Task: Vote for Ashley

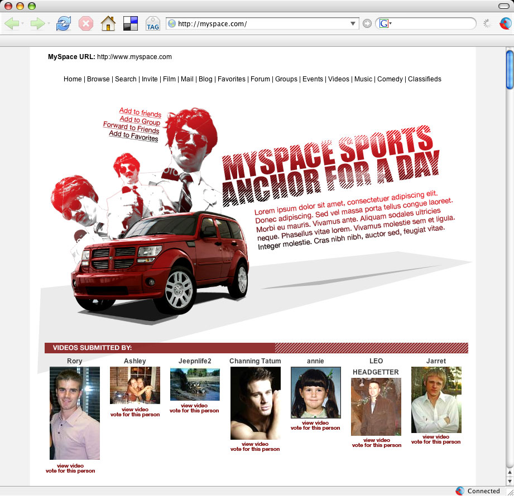Action: (135, 415)
